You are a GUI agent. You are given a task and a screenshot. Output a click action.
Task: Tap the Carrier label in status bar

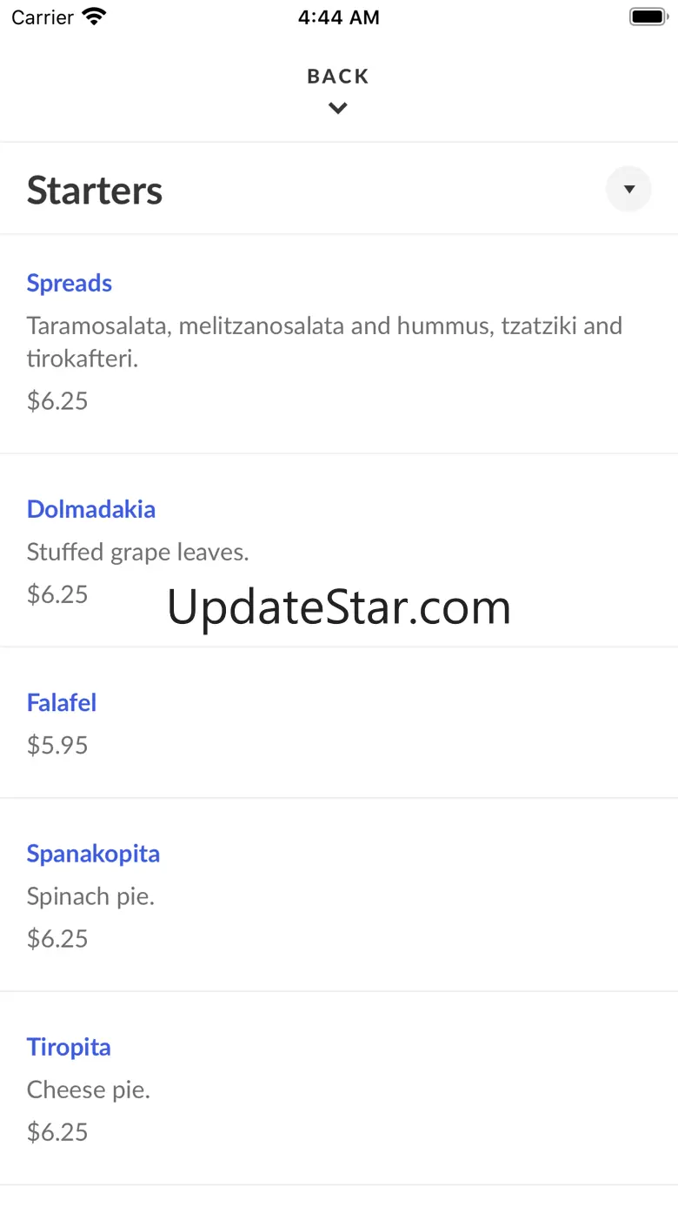tap(43, 17)
